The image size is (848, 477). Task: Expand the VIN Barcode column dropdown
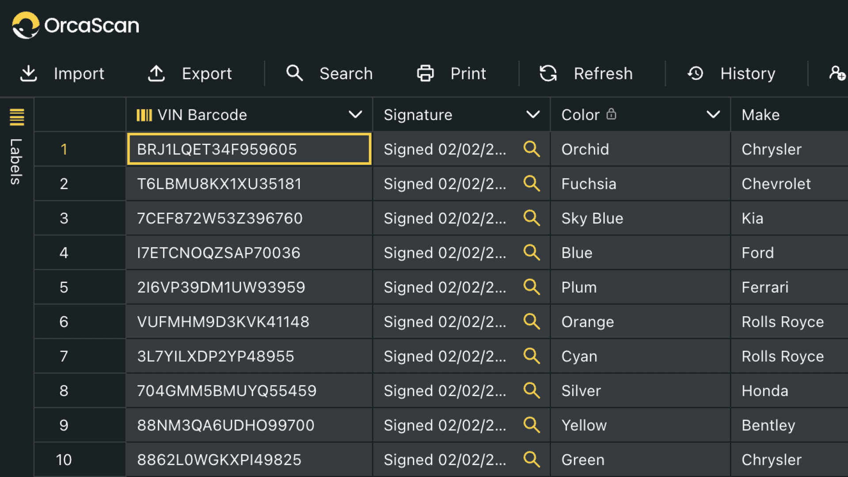tap(356, 114)
